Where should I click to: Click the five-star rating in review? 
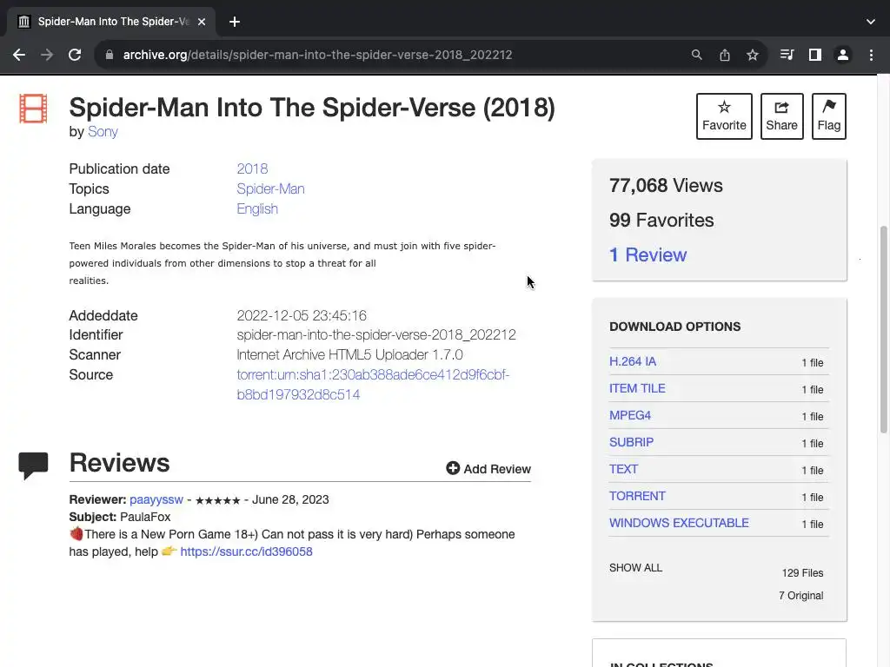(218, 500)
